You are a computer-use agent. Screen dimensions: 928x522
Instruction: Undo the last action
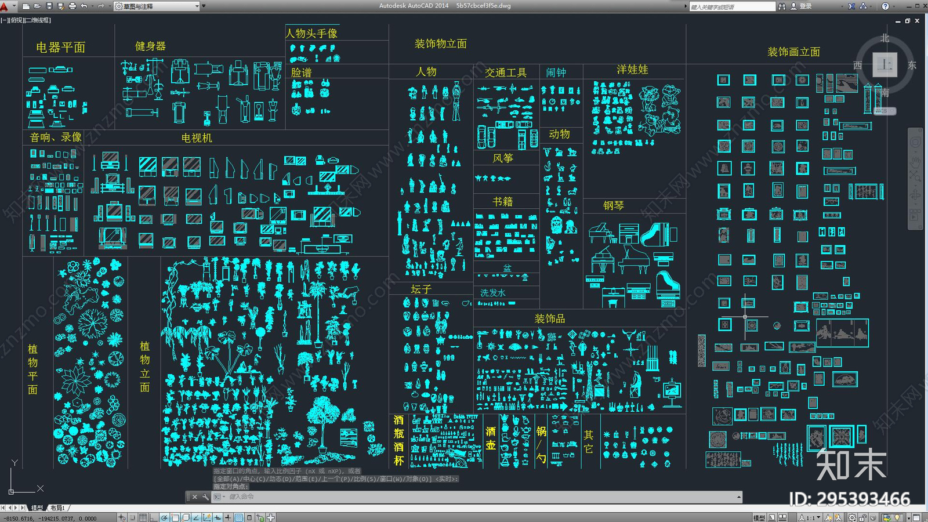[x=85, y=6]
